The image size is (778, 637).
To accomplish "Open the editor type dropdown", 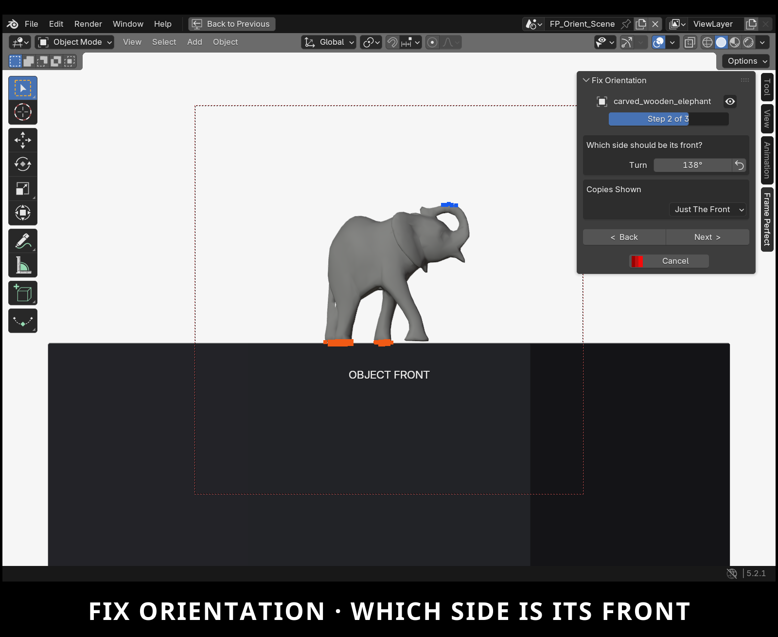I will (20, 42).
